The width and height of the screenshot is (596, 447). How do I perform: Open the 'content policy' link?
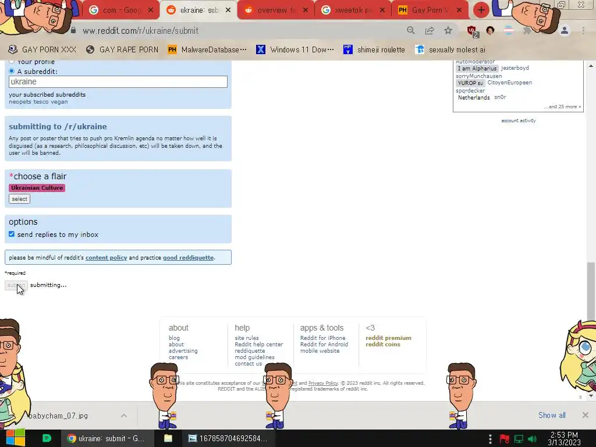tap(106, 257)
